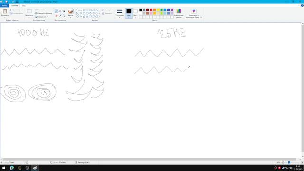Click the clock in the system tray
The height and width of the screenshot is (171, 304).
(x=298, y=168)
